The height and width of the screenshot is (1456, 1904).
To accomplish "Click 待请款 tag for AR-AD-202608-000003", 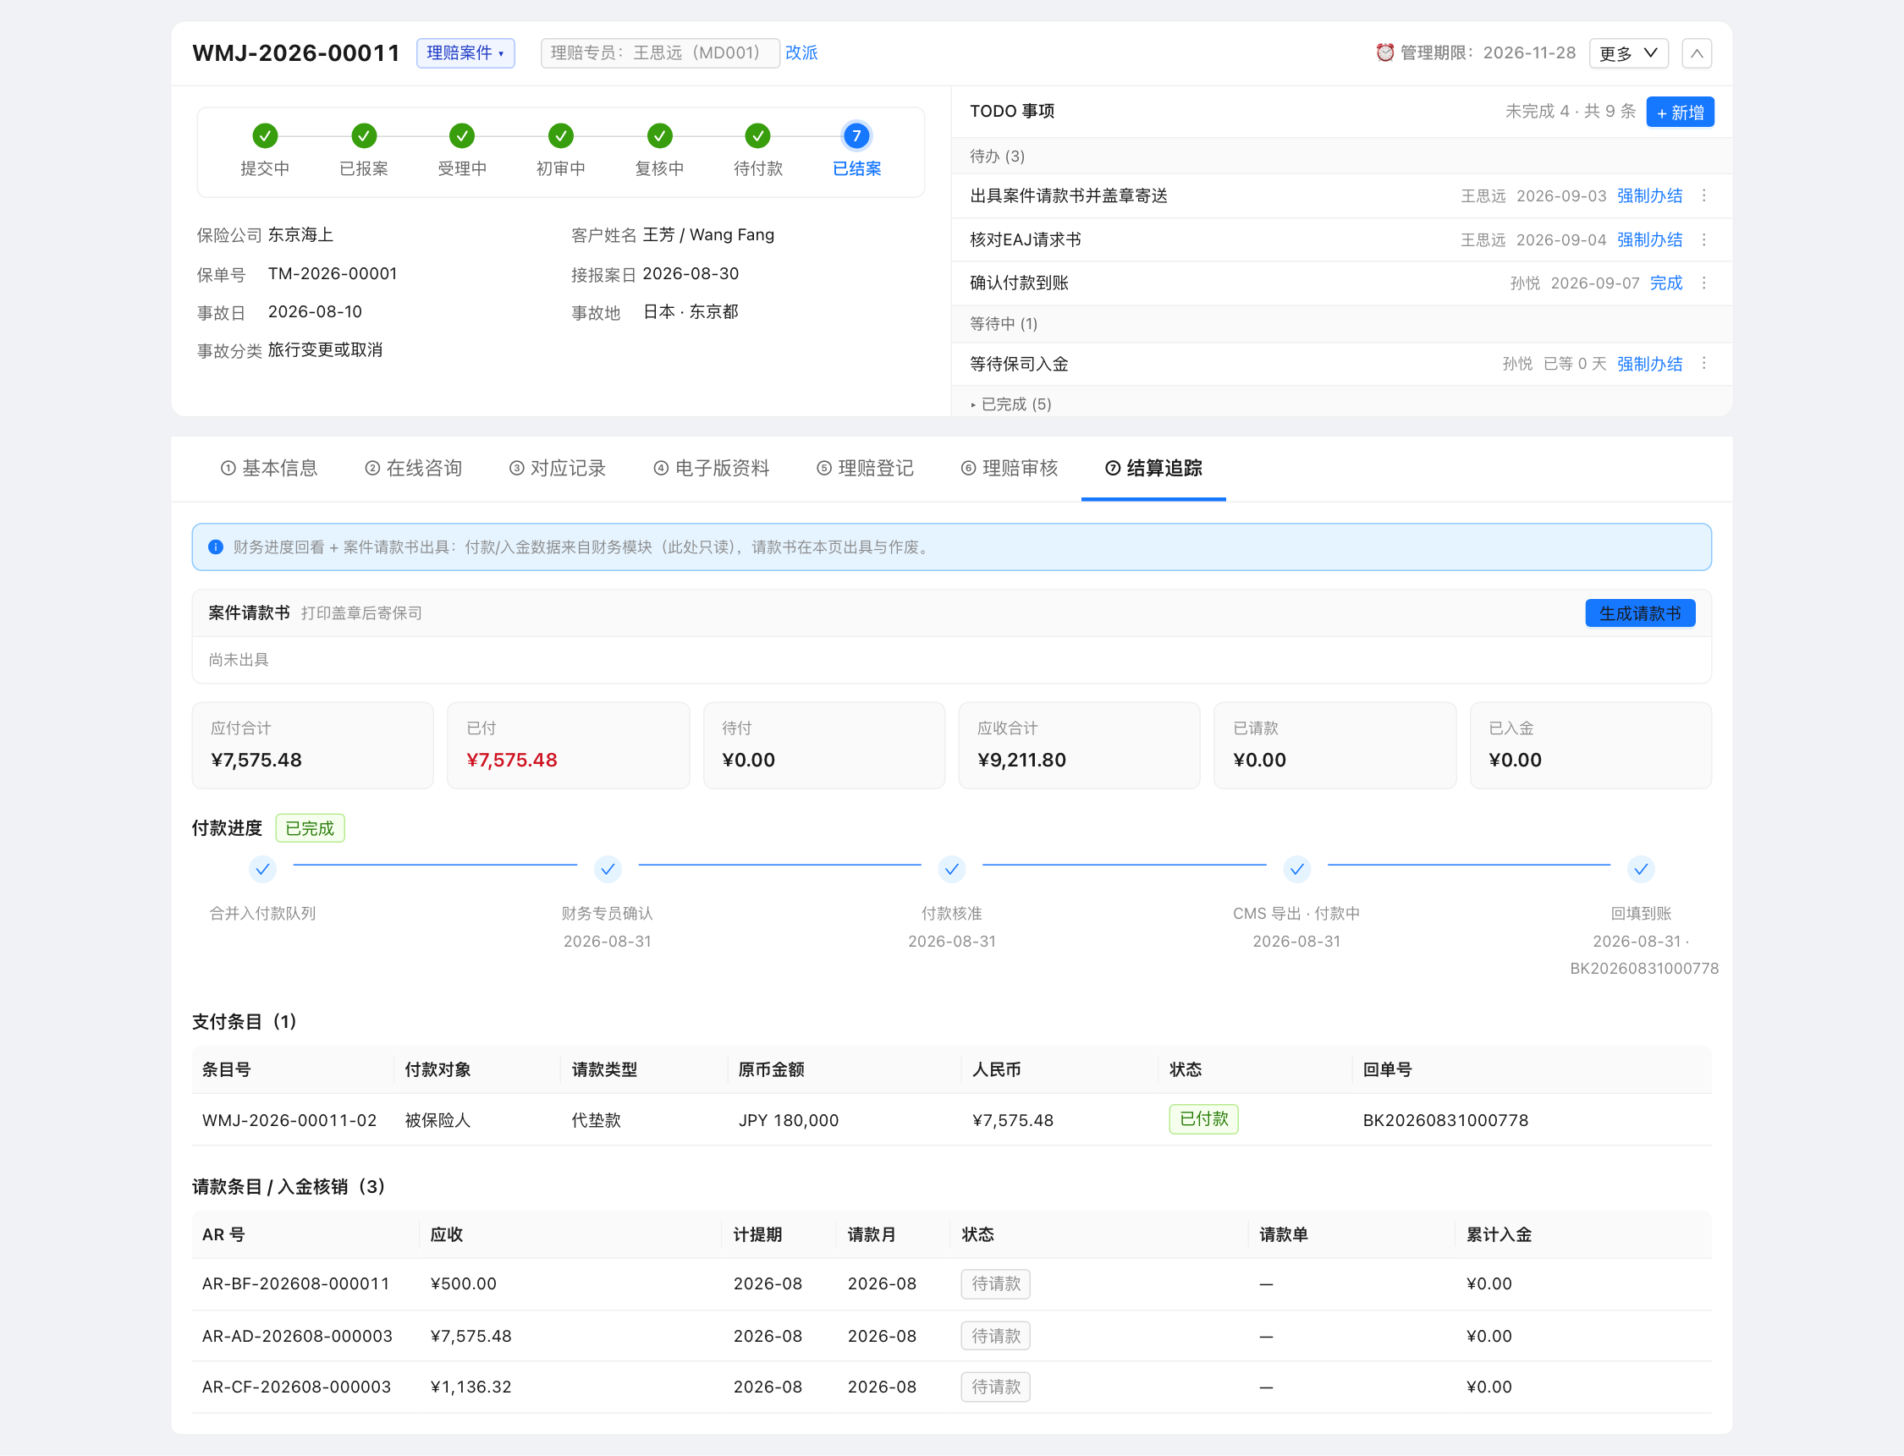I will point(996,1336).
